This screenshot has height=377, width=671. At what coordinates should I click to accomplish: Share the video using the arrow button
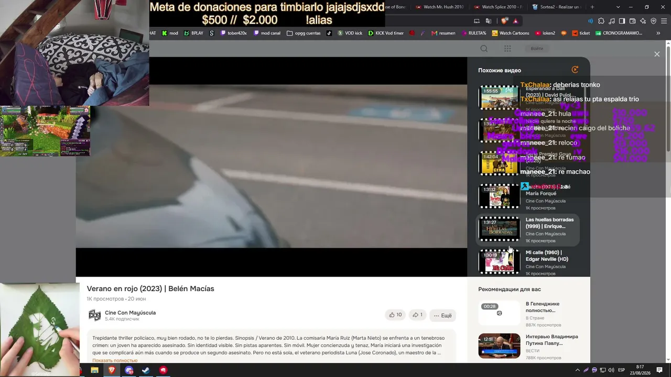tap(417, 315)
